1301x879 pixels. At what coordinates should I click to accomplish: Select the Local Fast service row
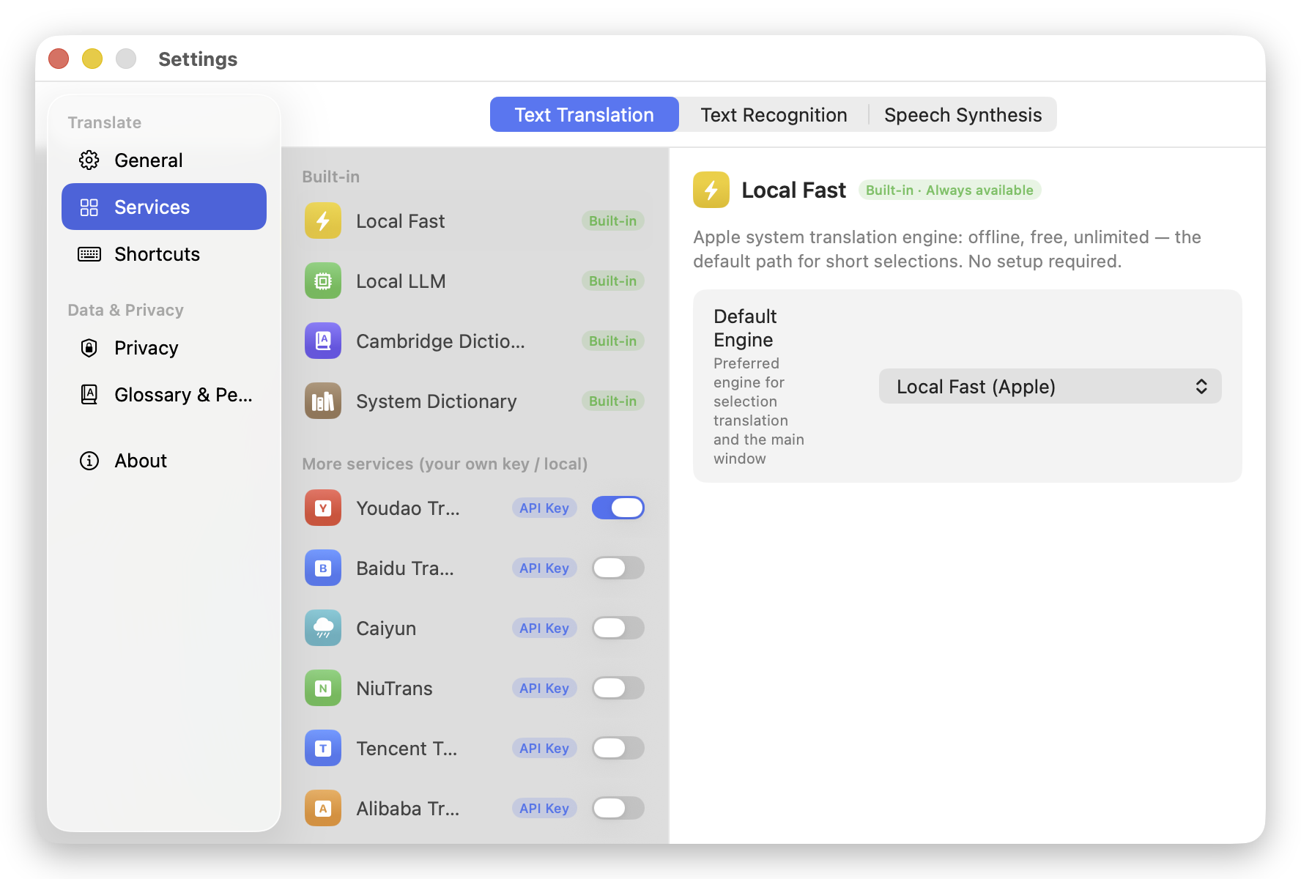[475, 221]
